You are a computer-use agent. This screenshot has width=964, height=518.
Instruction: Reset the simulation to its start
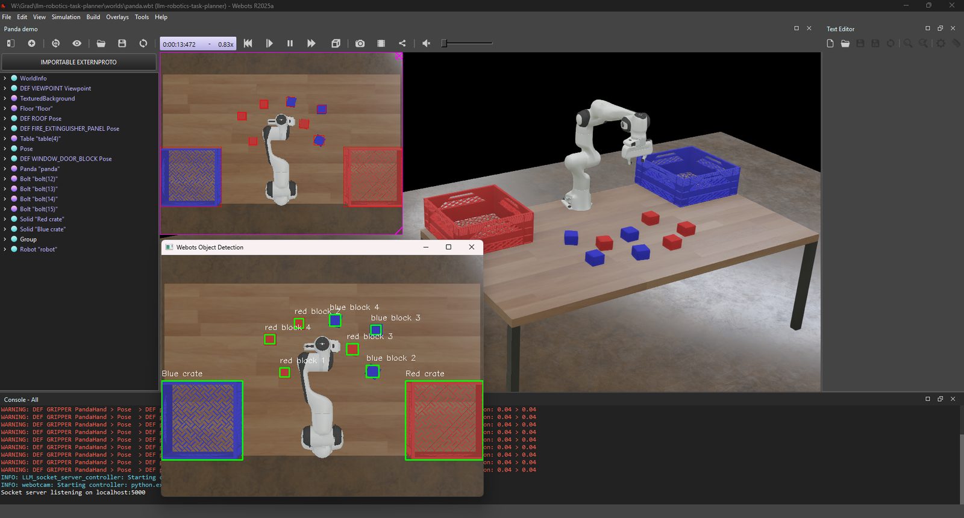point(248,43)
